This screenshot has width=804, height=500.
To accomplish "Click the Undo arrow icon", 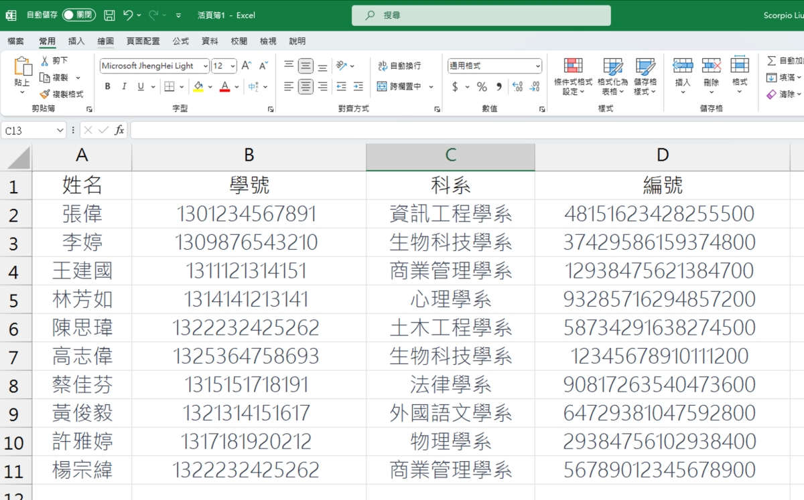I will click(x=128, y=15).
